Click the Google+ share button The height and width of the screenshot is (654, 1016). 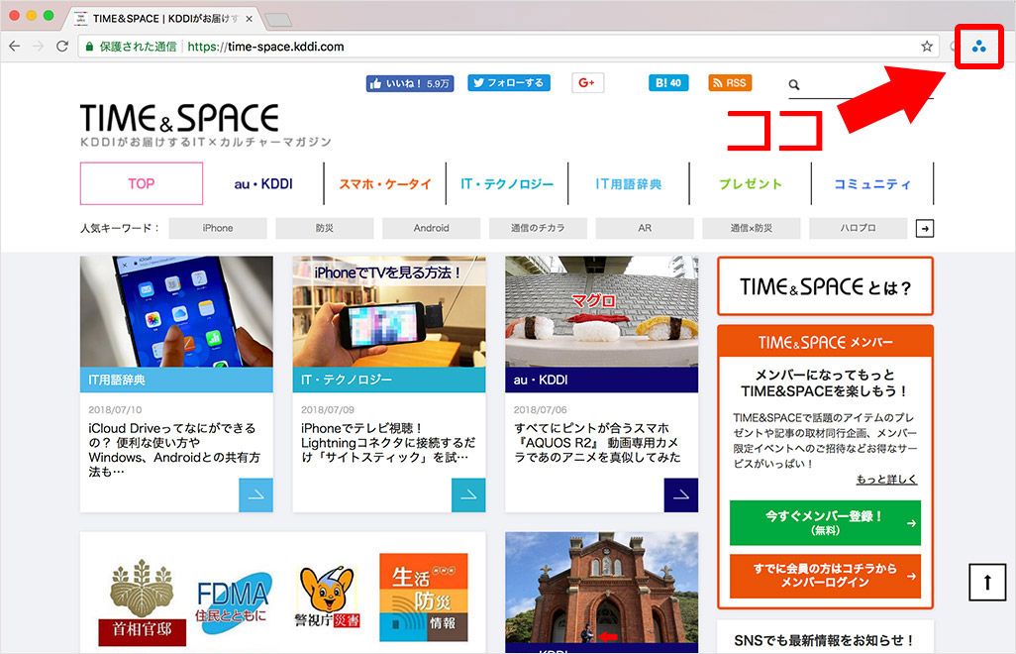(587, 83)
